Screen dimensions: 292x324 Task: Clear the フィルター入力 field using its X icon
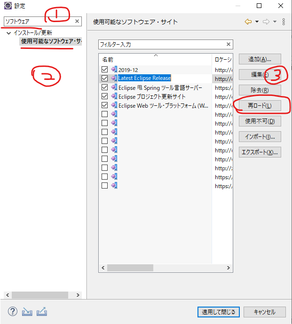[x=229, y=45]
